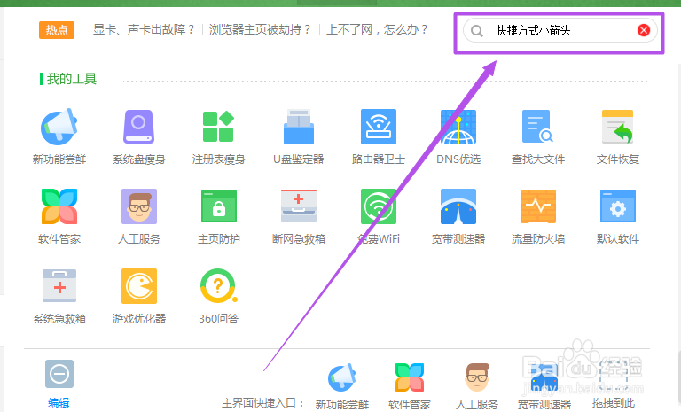Click the 我的工具 section heading

coord(71,79)
